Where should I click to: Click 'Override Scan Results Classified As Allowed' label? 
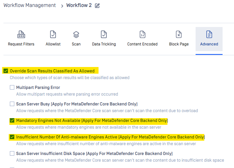52,71
